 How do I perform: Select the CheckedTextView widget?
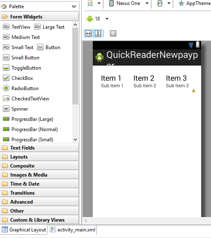click(x=26, y=98)
